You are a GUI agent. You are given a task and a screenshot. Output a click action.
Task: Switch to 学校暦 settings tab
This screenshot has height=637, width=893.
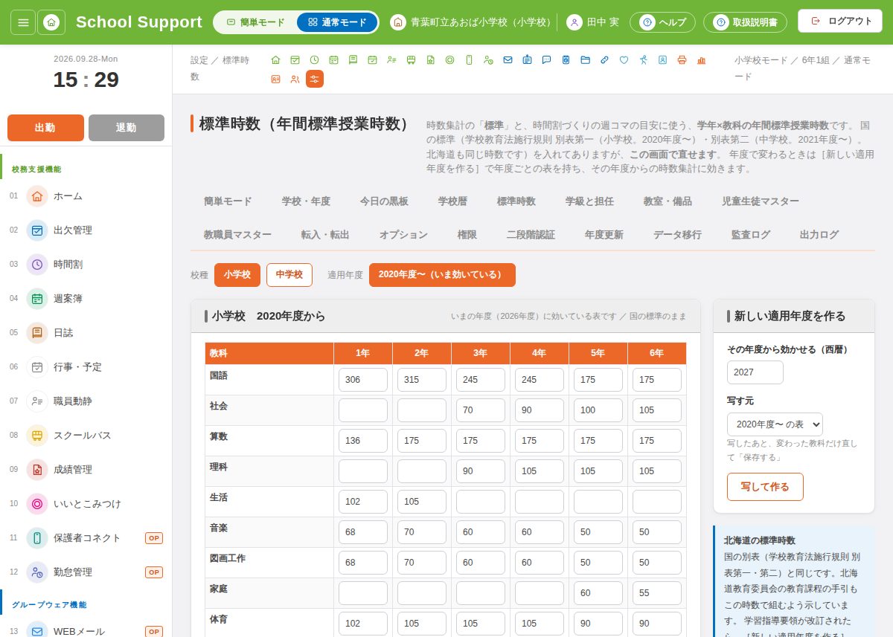[452, 201]
